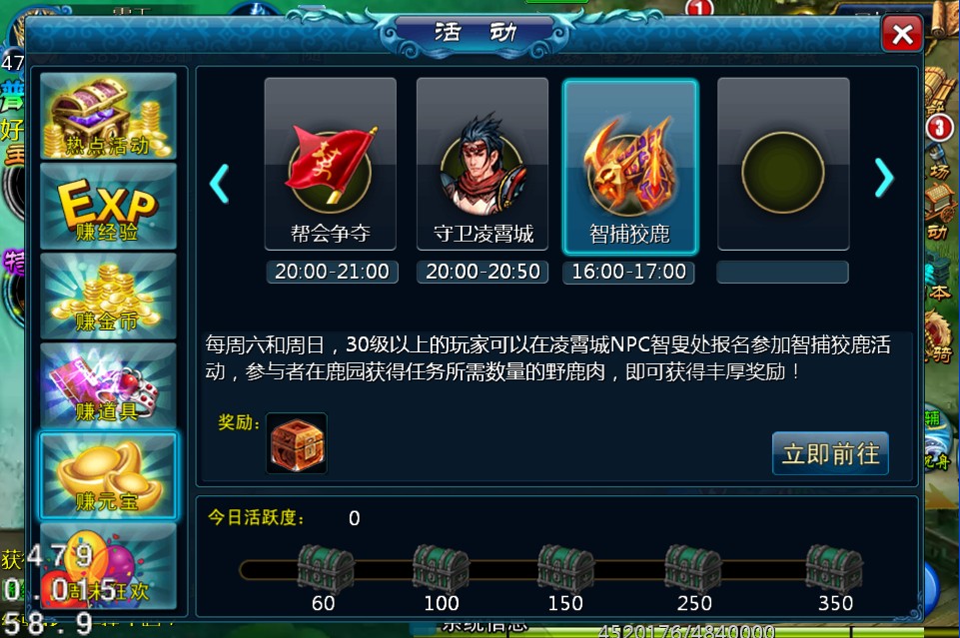This screenshot has width=960, height=638.
Task: Inspect the reward crate icon
Action: [297, 443]
